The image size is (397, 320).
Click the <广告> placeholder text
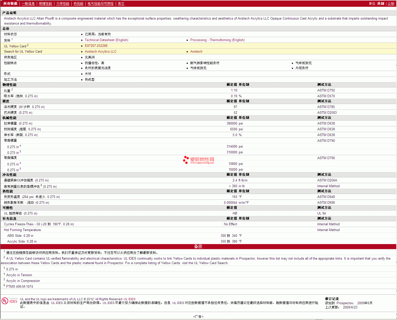pos(198,316)
